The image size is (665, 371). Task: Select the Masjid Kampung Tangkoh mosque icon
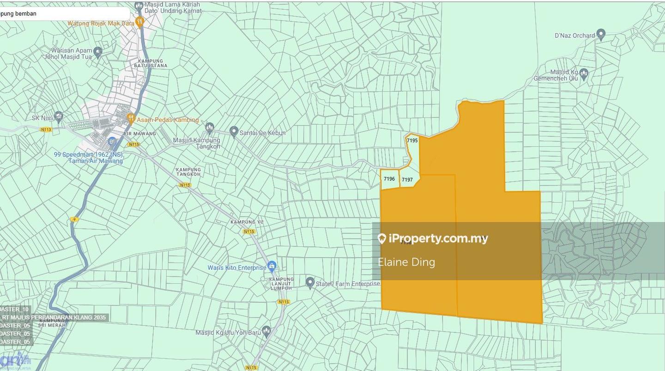[x=210, y=128]
